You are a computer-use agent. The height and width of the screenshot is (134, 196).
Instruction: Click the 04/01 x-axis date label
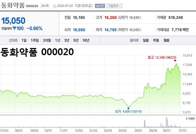coord(138,131)
